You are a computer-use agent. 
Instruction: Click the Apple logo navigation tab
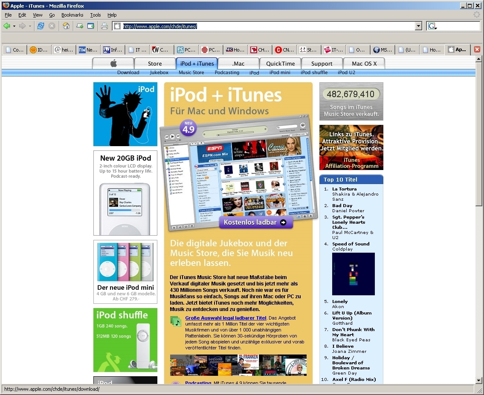coord(113,63)
